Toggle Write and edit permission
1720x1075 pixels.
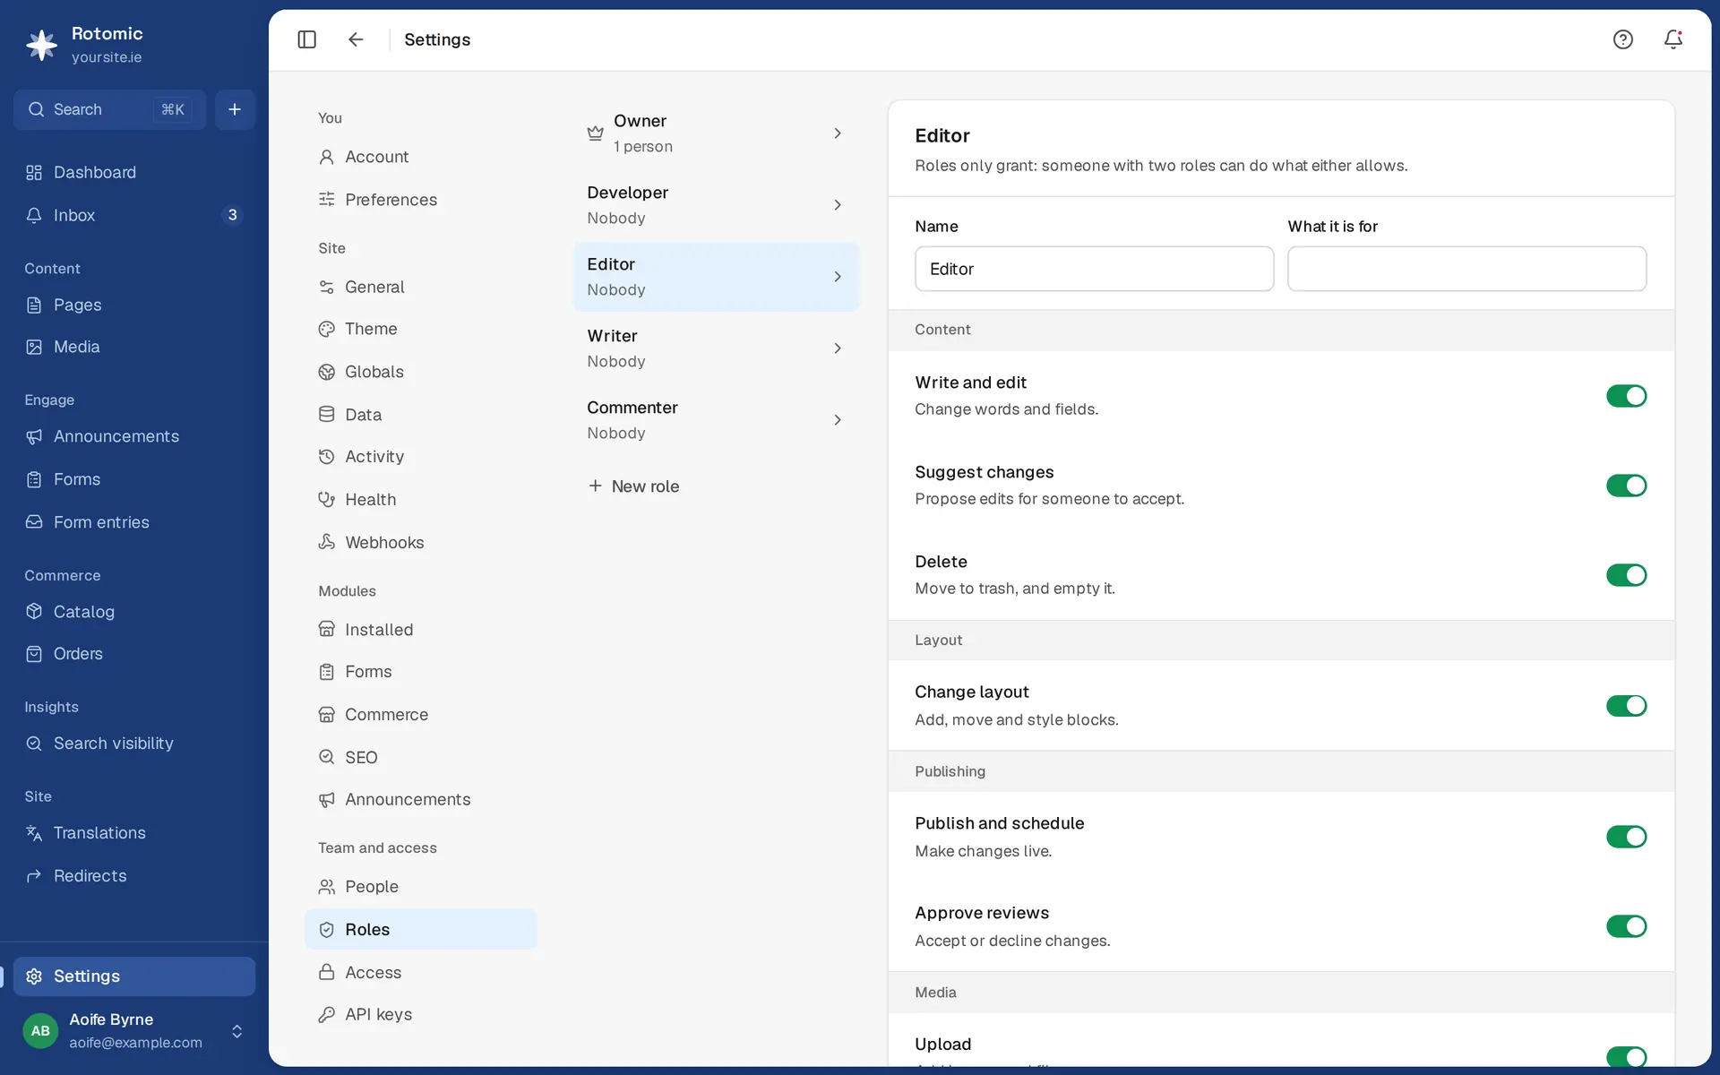1626,396
